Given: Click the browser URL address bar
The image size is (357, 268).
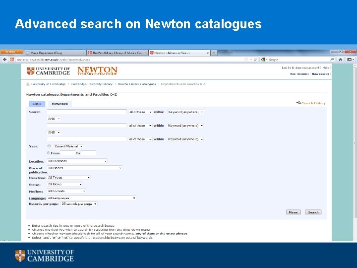Looking at the screenshot, I should tap(129, 60).
